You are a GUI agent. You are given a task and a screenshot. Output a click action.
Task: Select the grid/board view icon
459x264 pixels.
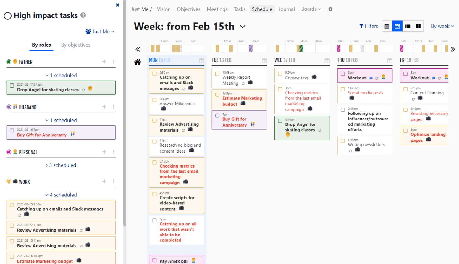pyautogui.click(x=418, y=26)
